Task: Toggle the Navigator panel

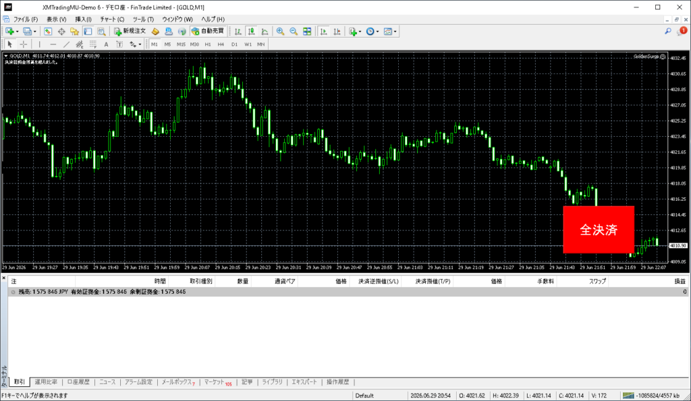Action: [x=74, y=31]
